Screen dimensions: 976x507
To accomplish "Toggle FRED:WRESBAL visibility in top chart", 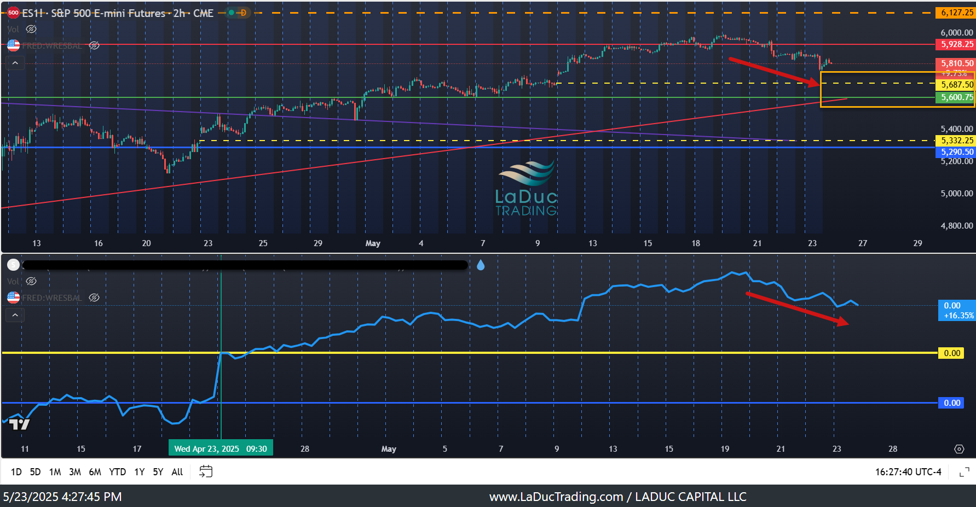I will pyautogui.click(x=94, y=45).
